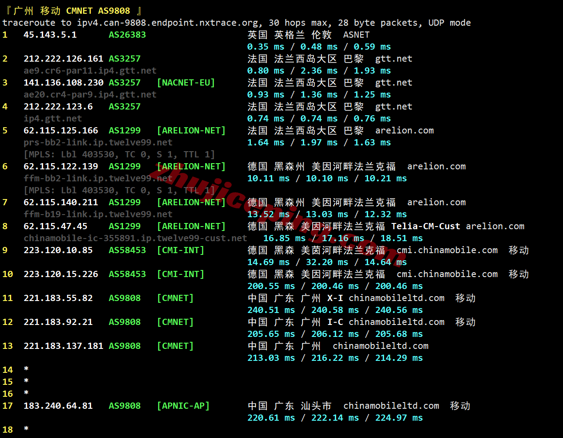Click [CMNET] tag on hop 11
The image size is (563, 438).
tap(175, 298)
